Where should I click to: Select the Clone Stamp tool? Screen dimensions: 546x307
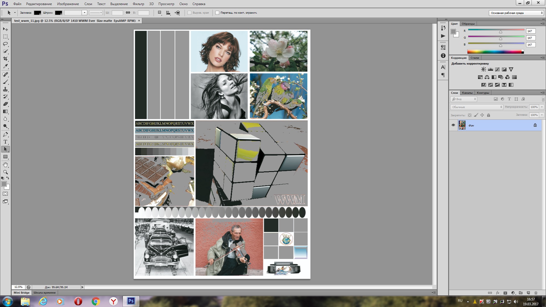(x=5, y=89)
